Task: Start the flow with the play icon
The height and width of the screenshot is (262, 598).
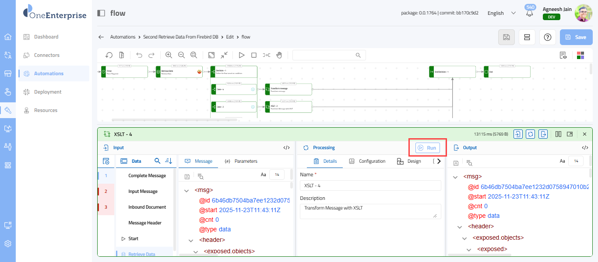Action: [x=241, y=55]
